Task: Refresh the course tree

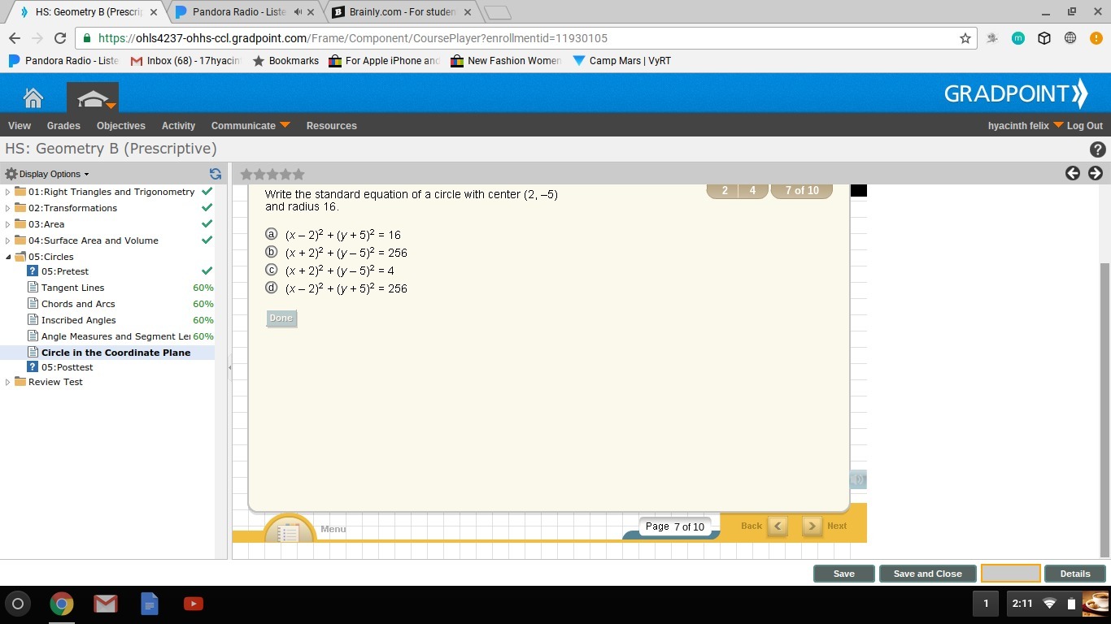Action: point(216,174)
